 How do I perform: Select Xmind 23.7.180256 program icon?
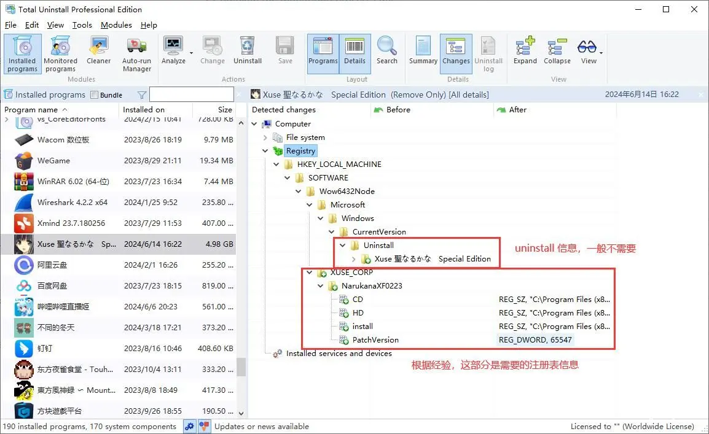tap(23, 223)
